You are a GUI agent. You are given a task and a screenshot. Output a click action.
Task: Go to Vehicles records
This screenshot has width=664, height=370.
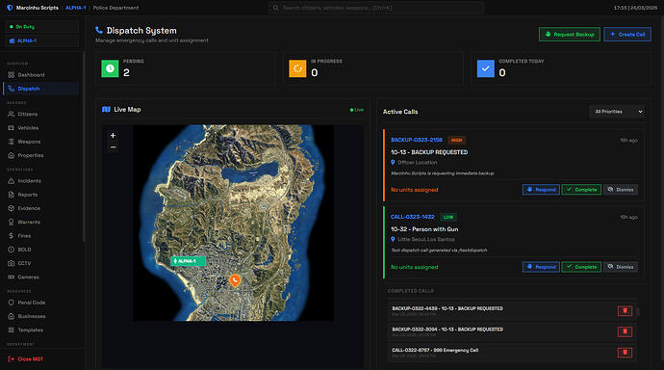[x=41, y=127]
